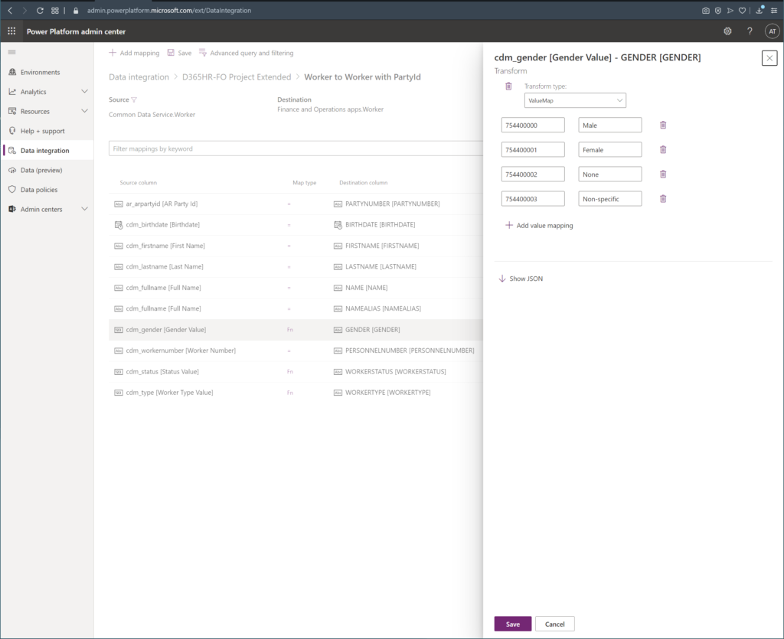Delete the Male value mapping row
784x639 pixels.
pos(663,125)
